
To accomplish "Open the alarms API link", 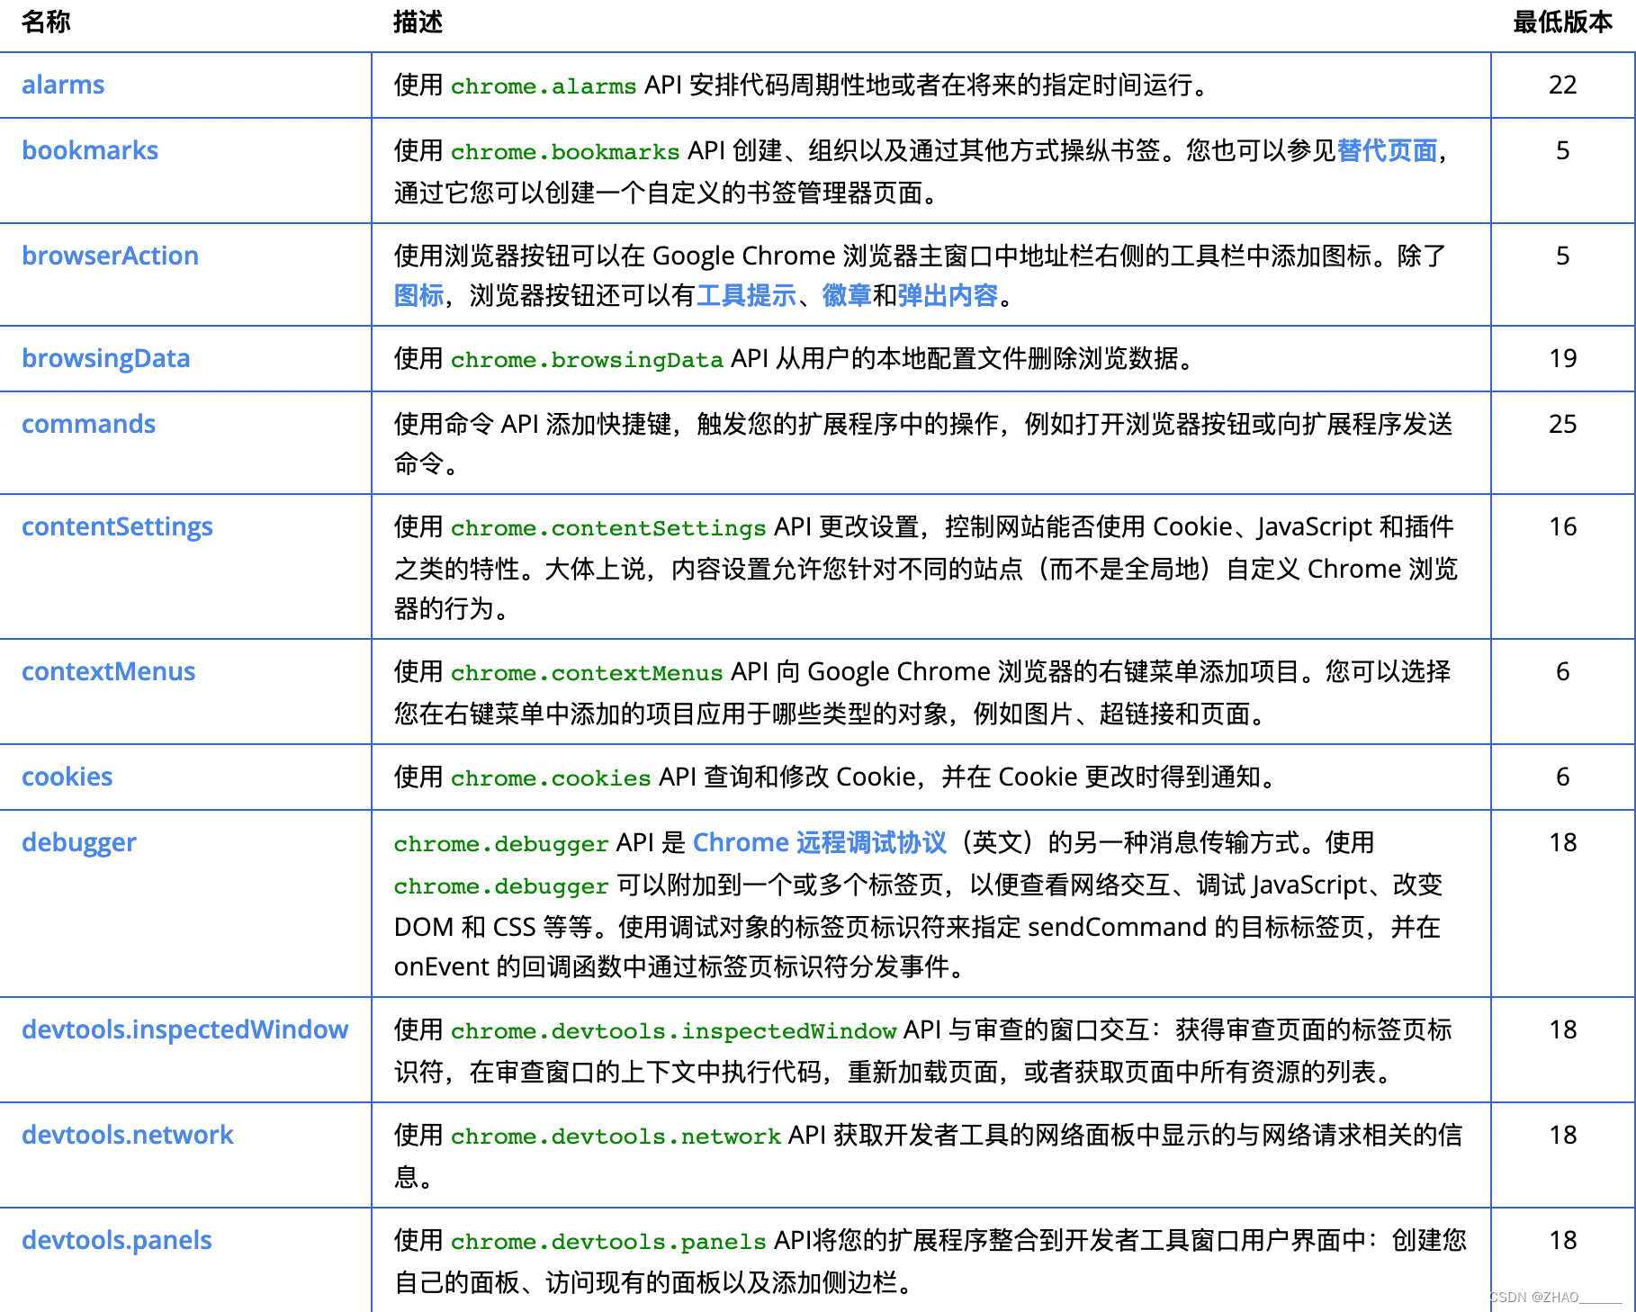I will [63, 85].
